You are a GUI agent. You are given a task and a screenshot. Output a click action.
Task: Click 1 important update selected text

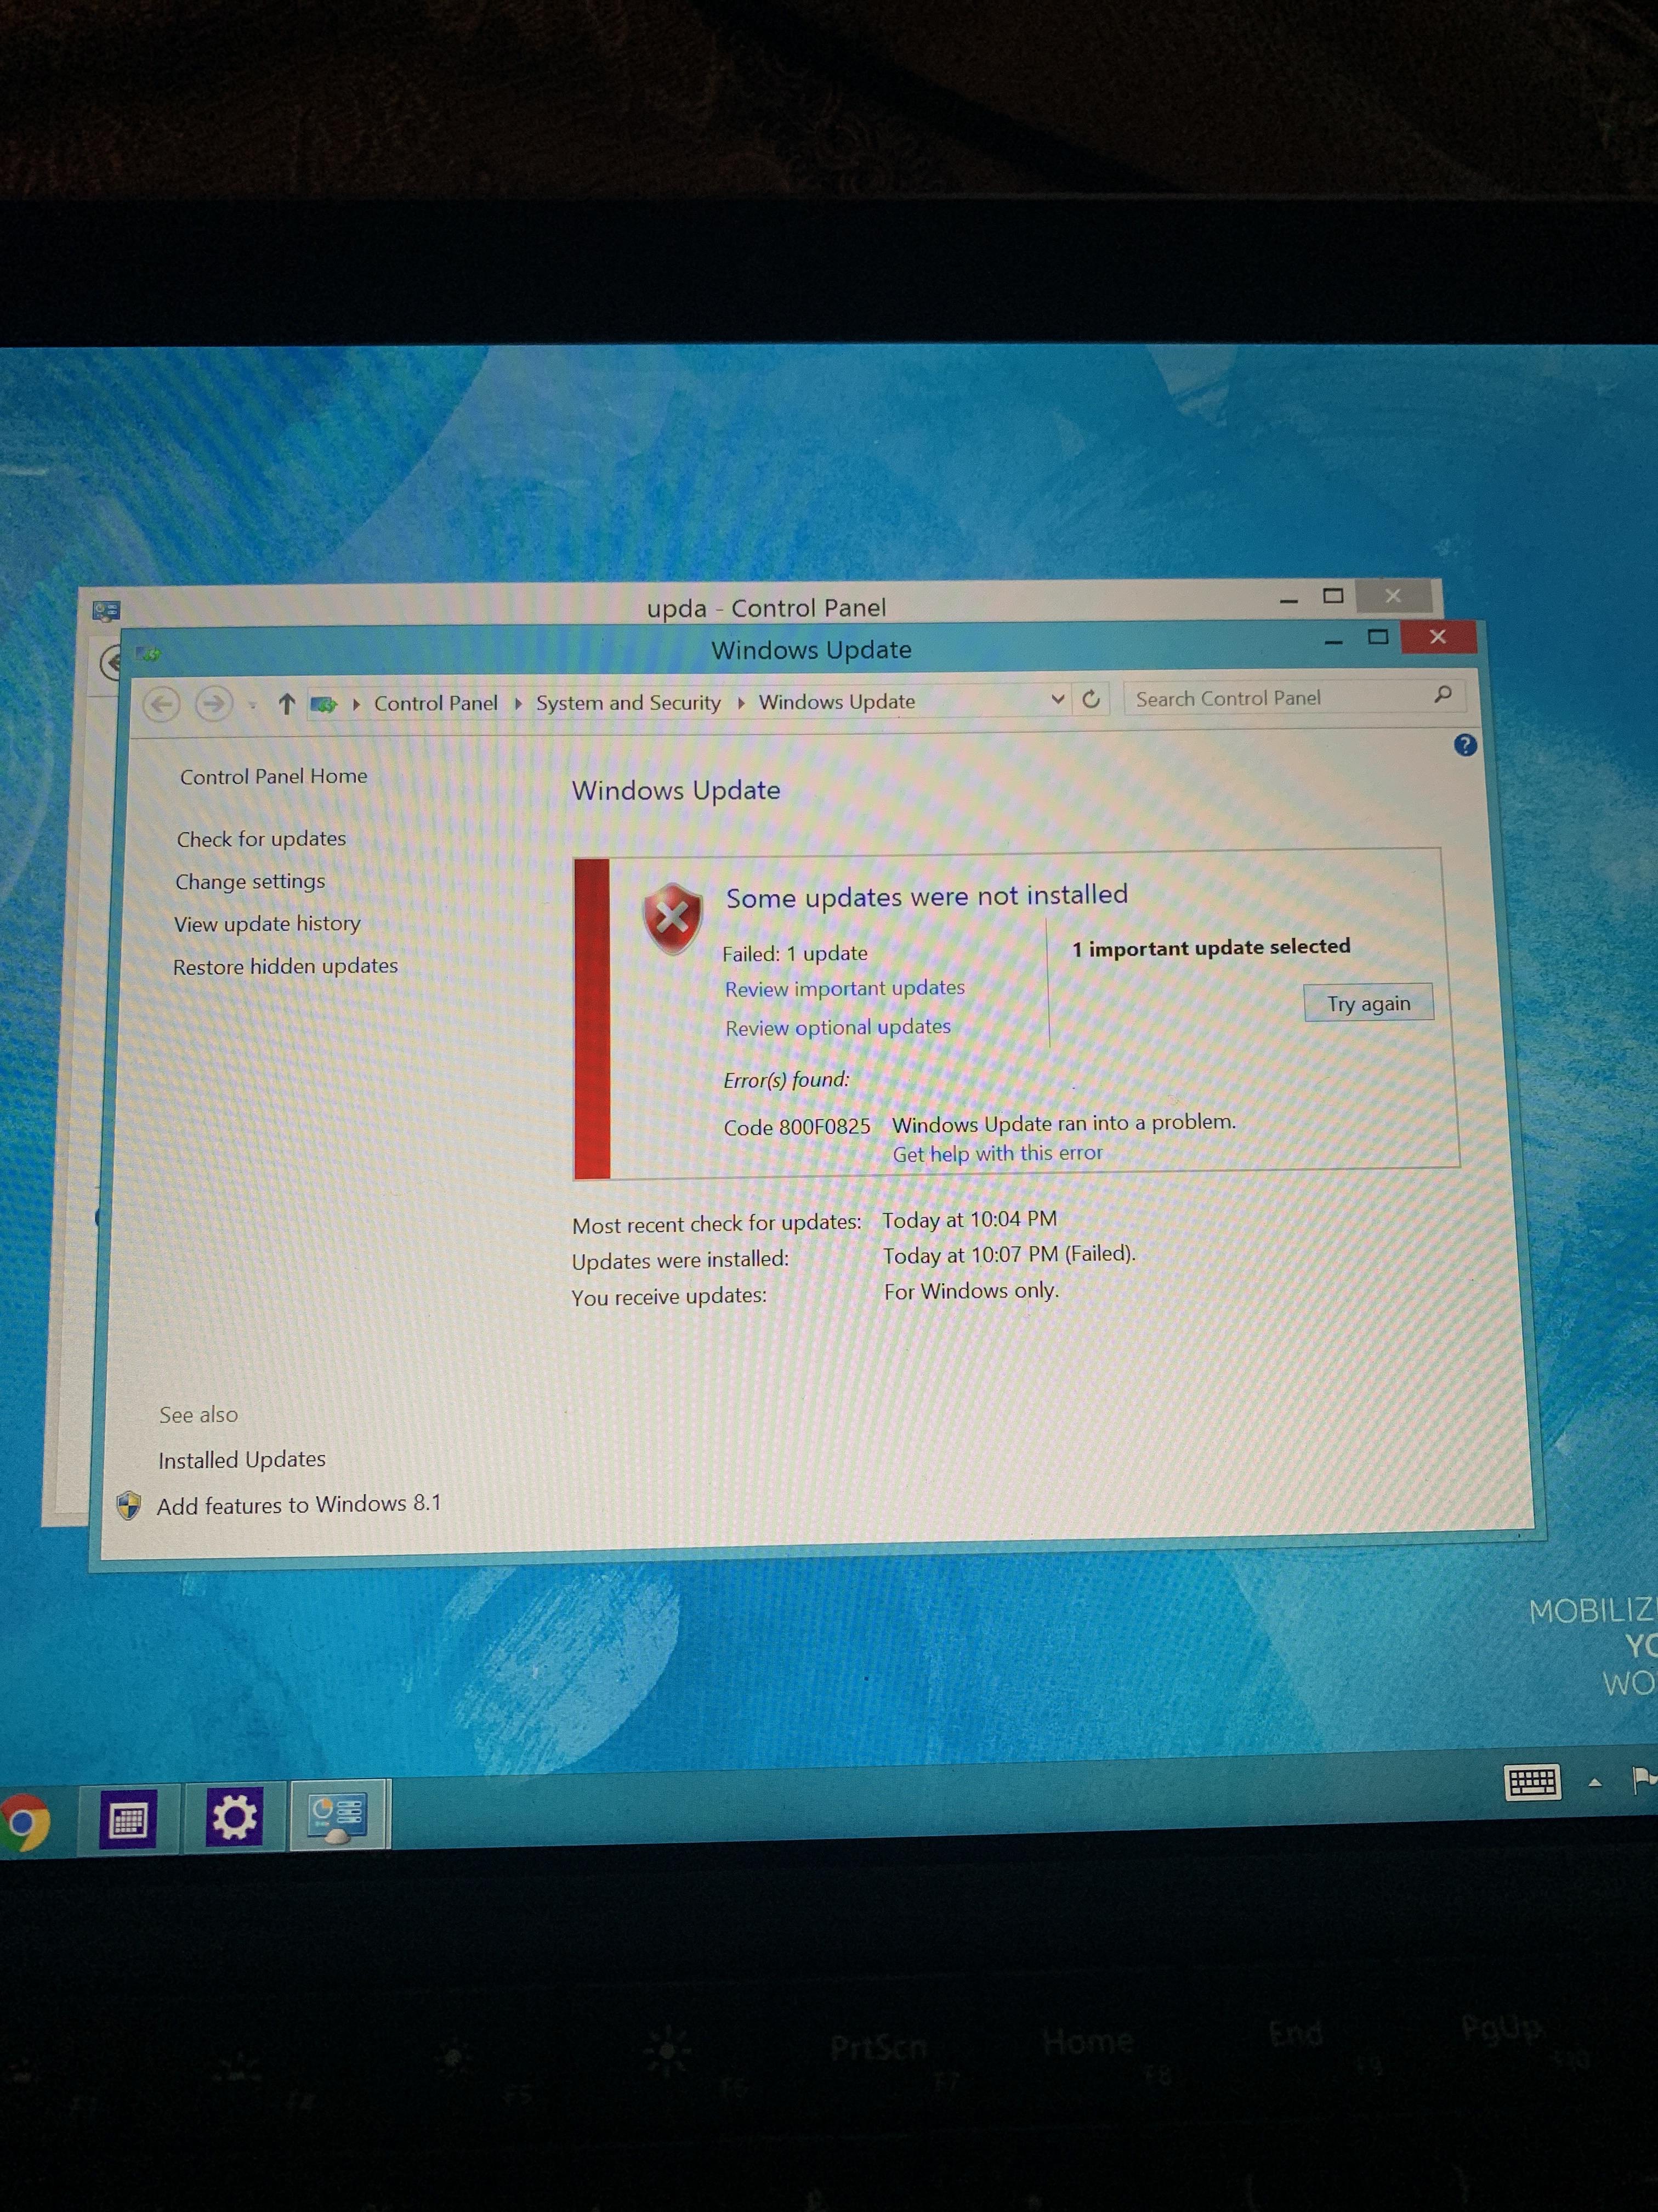(1211, 947)
